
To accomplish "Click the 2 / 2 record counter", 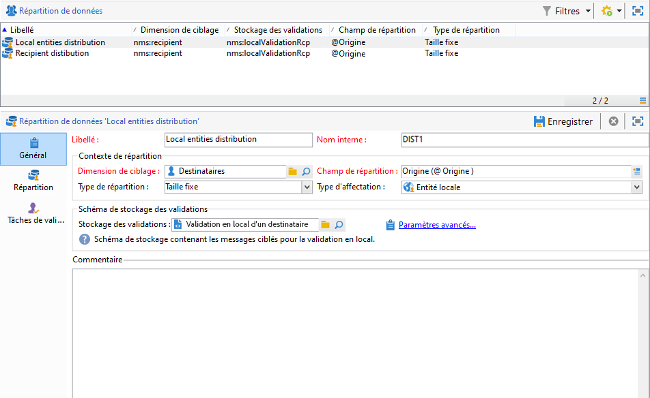I will pos(600,101).
